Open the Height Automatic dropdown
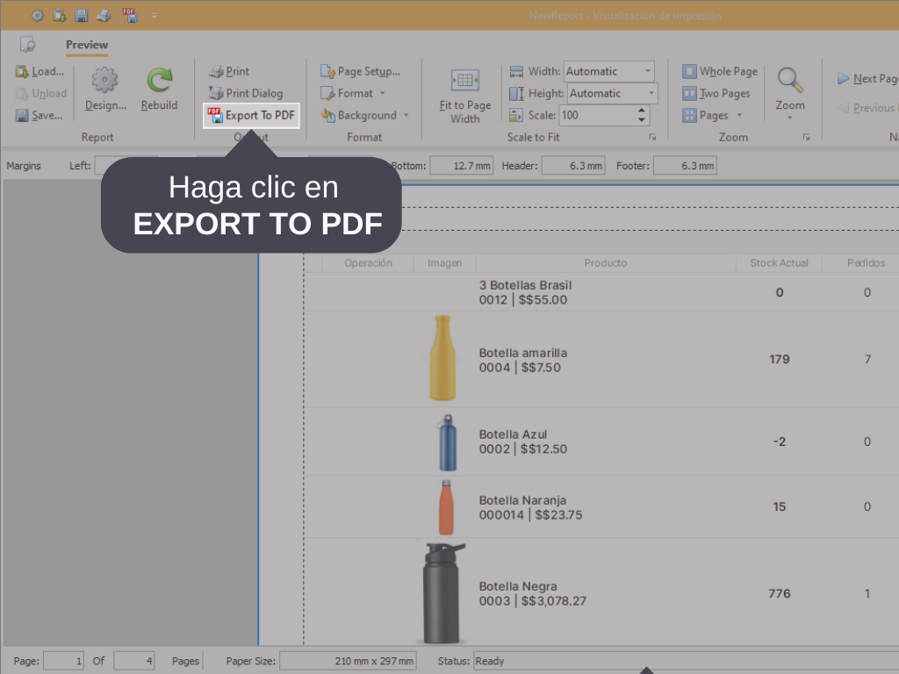899x674 pixels. [651, 93]
